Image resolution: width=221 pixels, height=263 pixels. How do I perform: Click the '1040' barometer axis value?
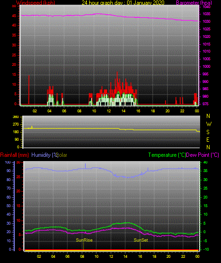click(206, 7)
